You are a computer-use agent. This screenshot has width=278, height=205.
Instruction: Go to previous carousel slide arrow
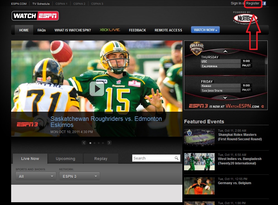84,143
